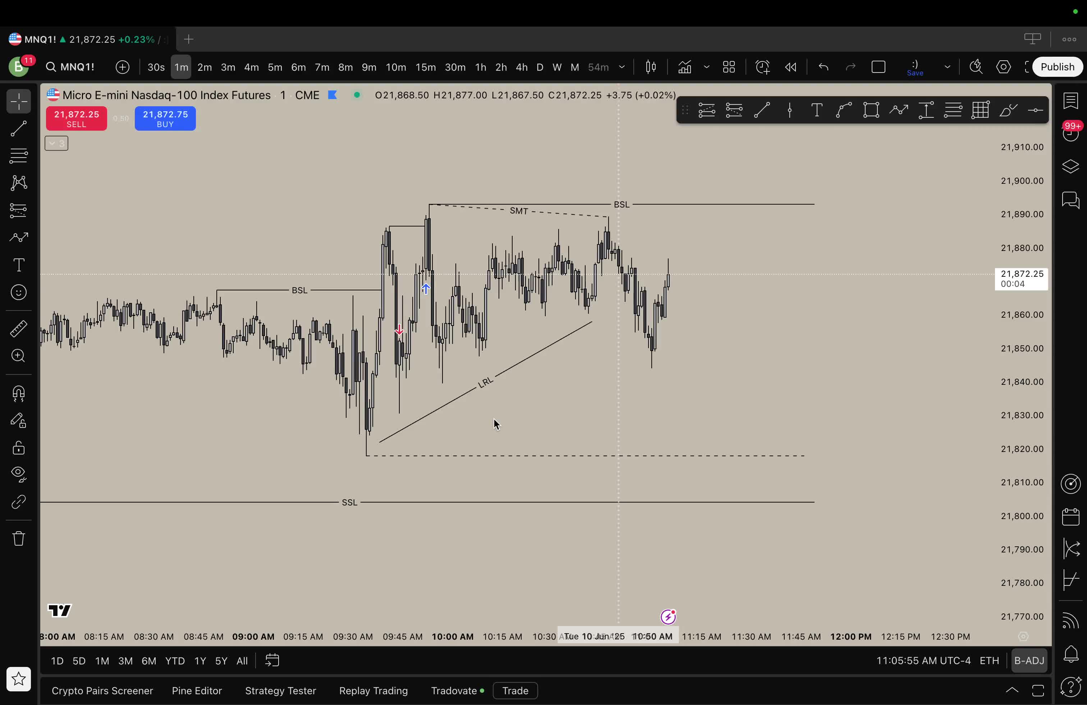Click the blue BUY price button
Image resolution: width=1087 pixels, height=705 pixels.
pos(165,118)
